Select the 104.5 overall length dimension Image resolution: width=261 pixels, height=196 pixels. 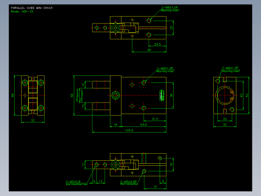pos(129,130)
